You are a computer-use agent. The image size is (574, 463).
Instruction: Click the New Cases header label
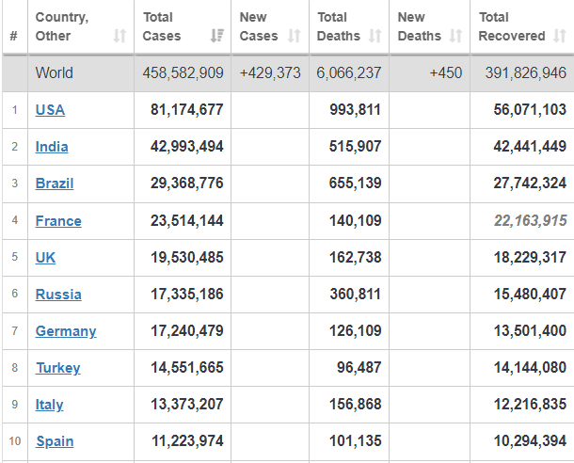coord(259,26)
